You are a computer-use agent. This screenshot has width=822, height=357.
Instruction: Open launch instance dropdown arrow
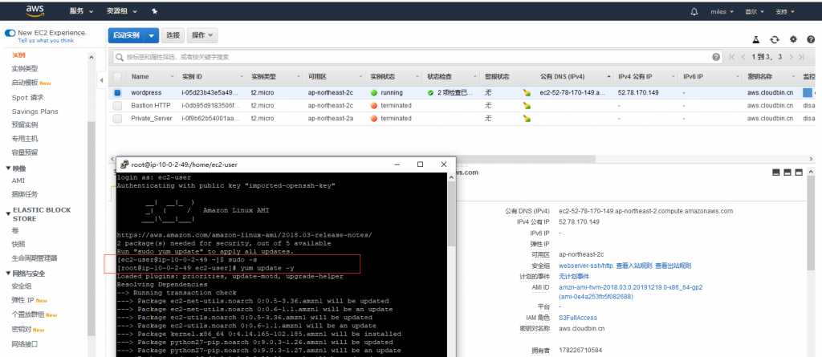[152, 35]
